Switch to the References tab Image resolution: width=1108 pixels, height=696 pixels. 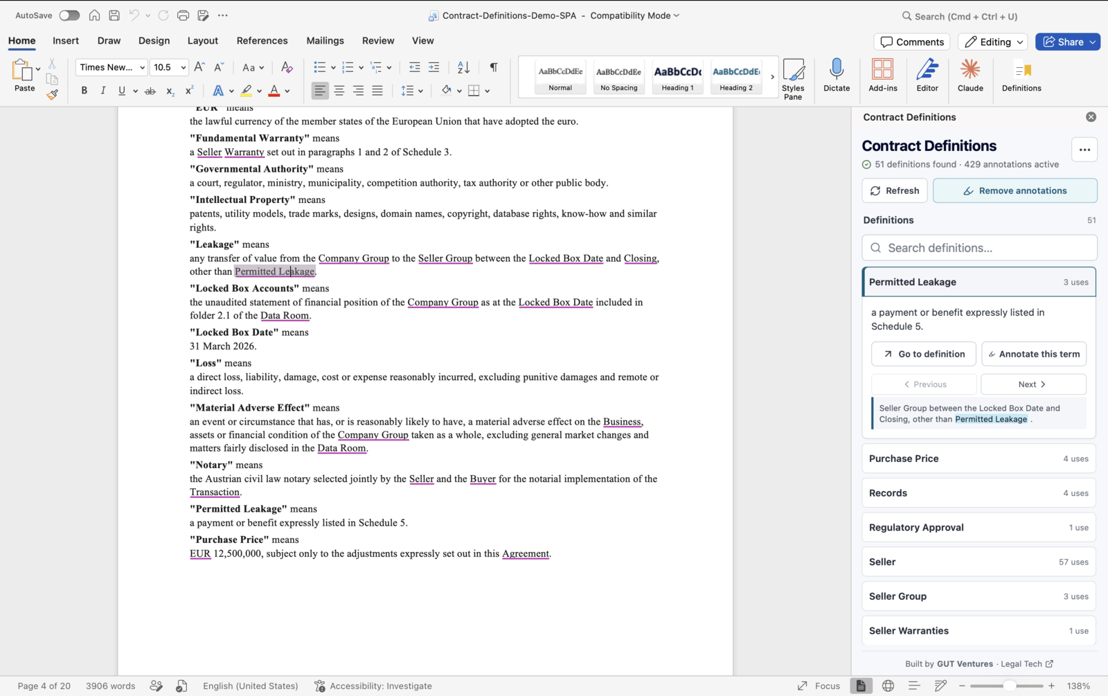[262, 41]
